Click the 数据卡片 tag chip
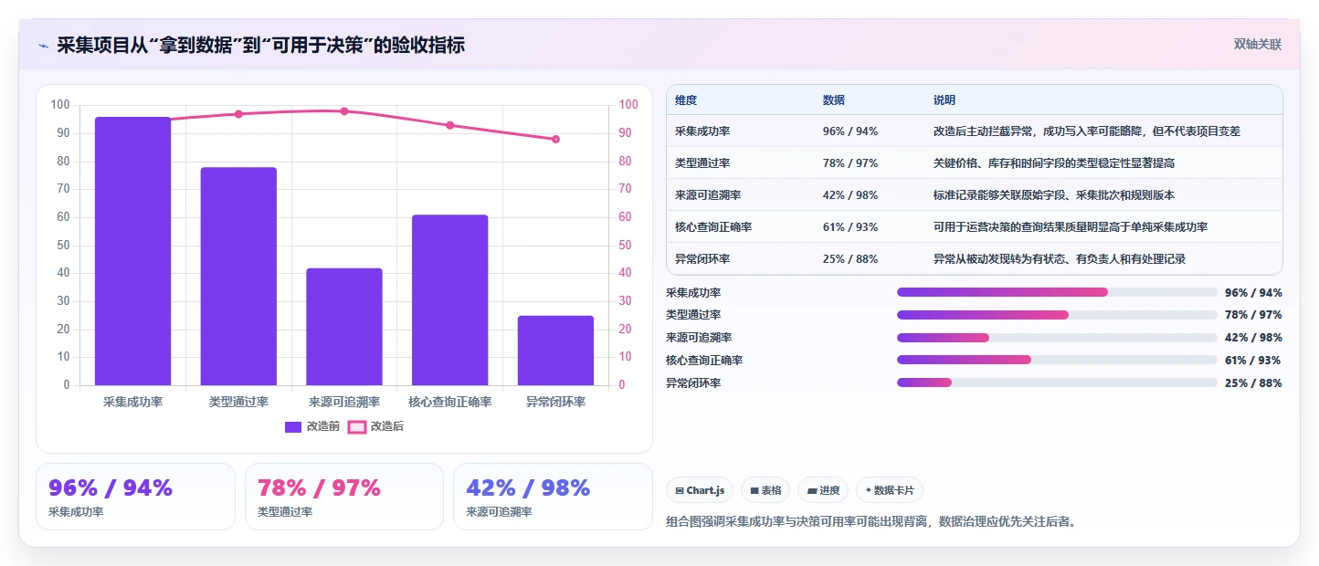1319x566 pixels. click(890, 490)
